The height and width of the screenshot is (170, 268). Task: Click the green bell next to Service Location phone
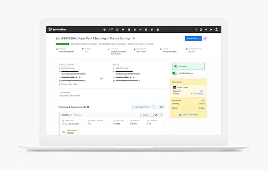point(80,77)
